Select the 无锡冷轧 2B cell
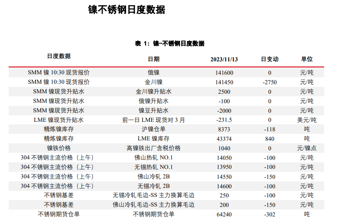The image size is (338, 219). [153, 186]
